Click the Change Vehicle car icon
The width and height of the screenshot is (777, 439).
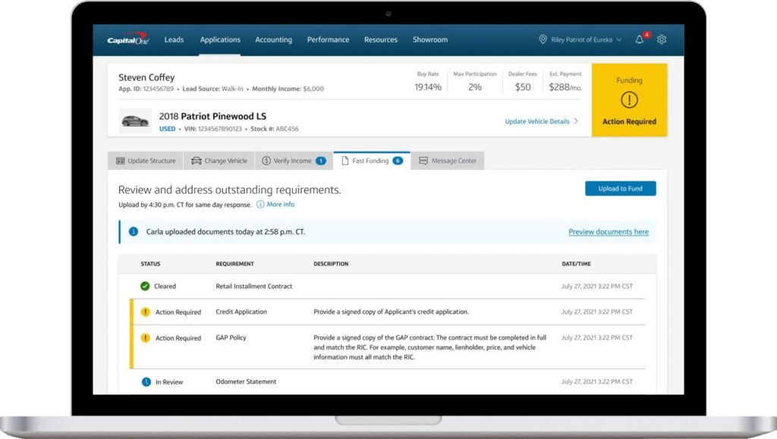point(197,161)
